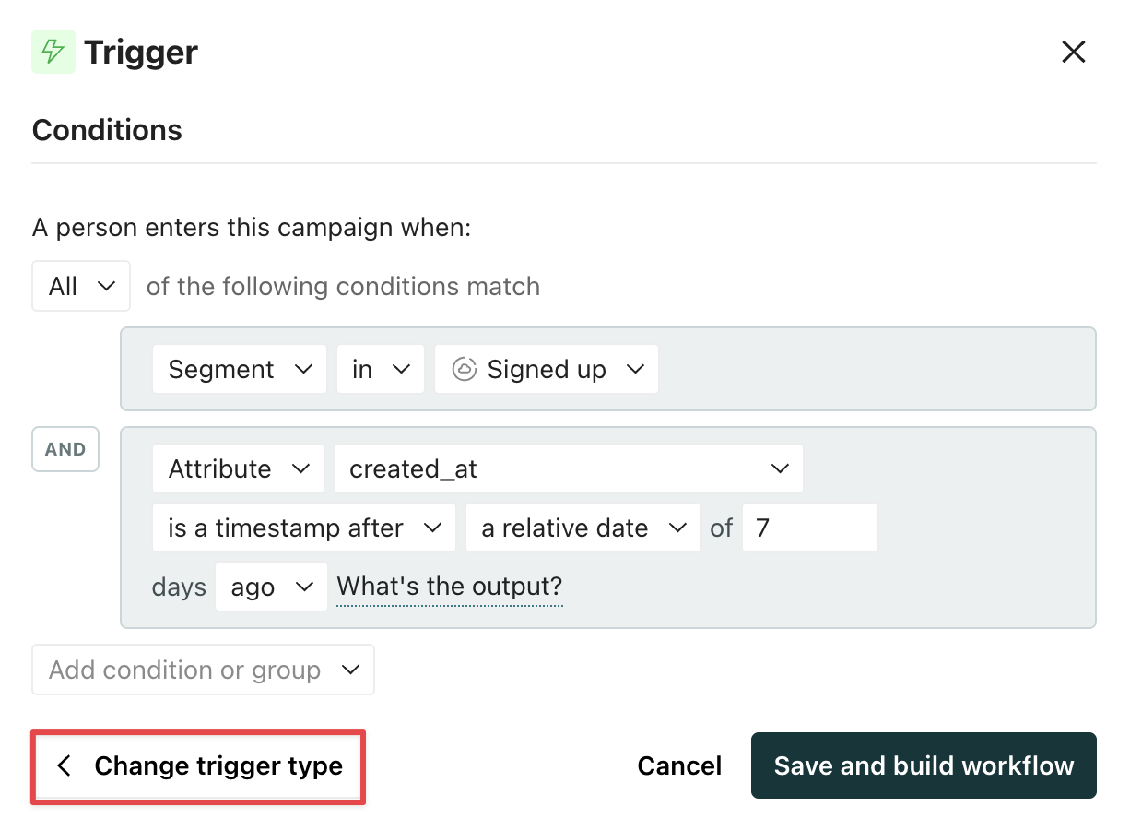This screenshot has width=1130, height=830.
Task: Open the Add condition or group dropdown
Action: [203, 670]
